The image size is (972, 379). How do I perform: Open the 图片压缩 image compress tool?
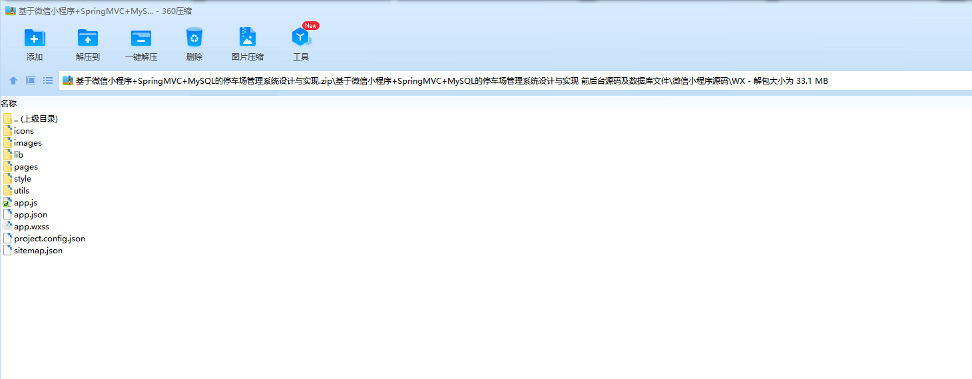[248, 37]
